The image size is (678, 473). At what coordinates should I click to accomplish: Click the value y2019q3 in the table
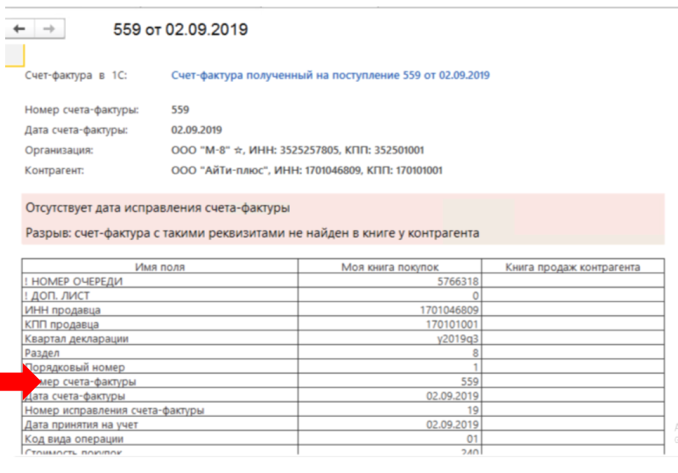coord(458,338)
